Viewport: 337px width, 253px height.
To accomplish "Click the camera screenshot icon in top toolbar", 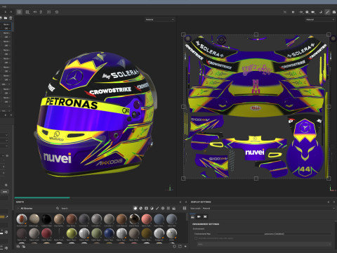I will click(313, 12).
